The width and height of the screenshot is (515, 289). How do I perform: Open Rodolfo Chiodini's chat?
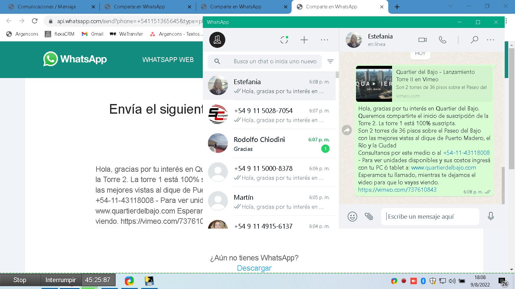pyautogui.click(x=269, y=144)
